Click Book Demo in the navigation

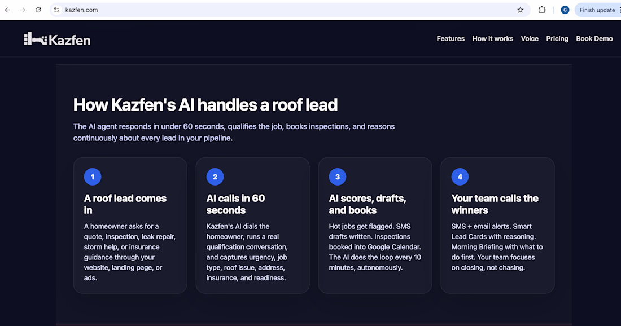pyautogui.click(x=594, y=39)
